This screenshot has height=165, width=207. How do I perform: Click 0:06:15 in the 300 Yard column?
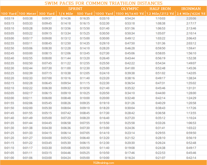coord(47,93)
